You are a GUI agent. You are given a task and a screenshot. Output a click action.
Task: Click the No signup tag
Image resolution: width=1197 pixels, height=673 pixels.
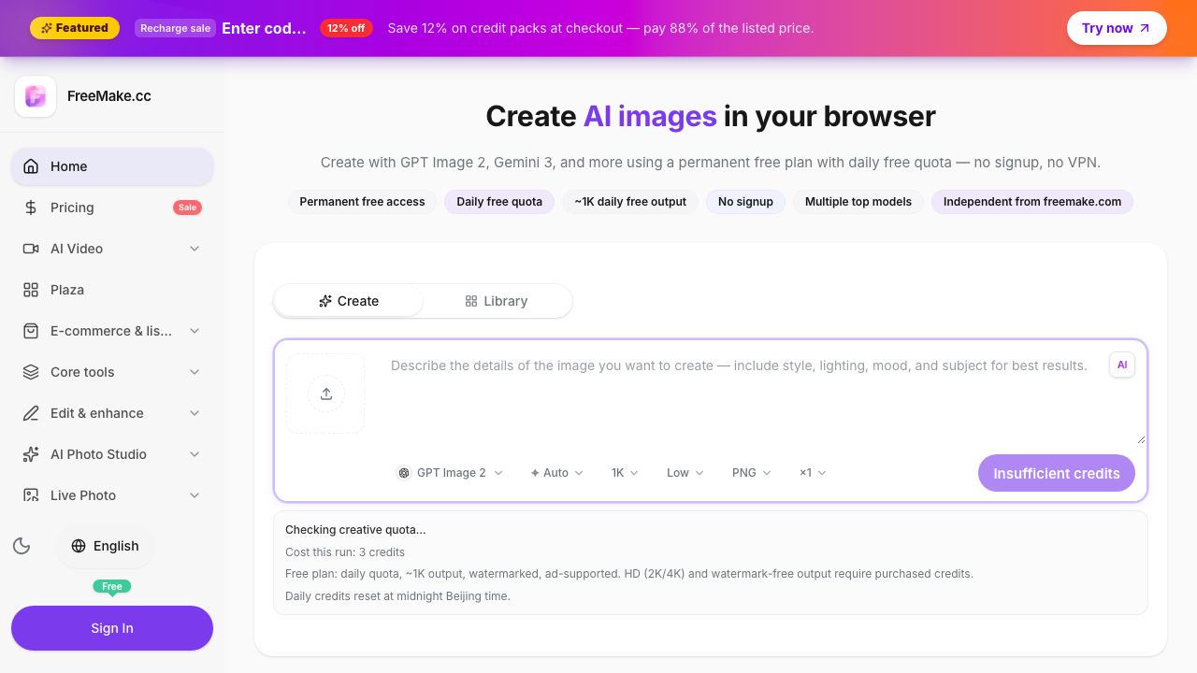pyautogui.click(x=745, y=201)
